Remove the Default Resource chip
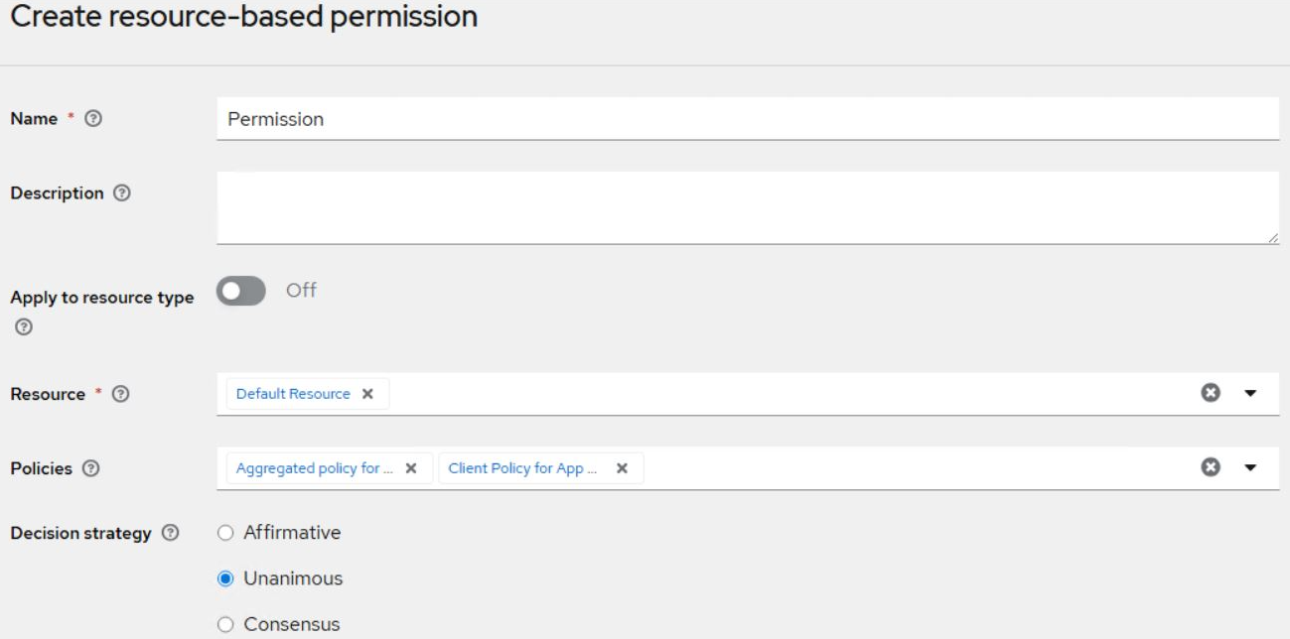1290x639 pixels. tap(367, 394)
